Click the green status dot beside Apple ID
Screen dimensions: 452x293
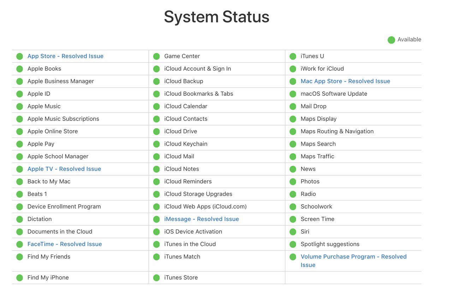20,94
